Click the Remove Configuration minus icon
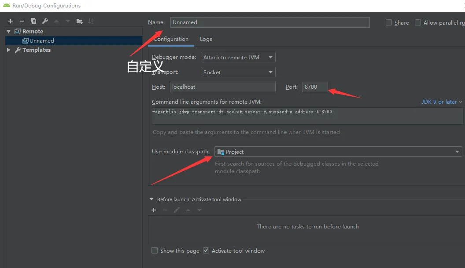This screenshot has width=465, height=268. (22, 21)
